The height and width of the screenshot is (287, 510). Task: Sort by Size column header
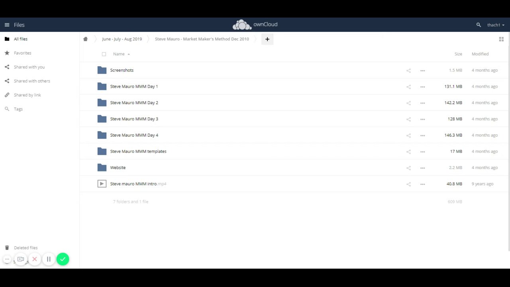[458, 54]
